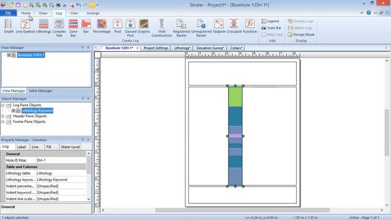
Task: Create a Graphic log
Action: (144, 26)
